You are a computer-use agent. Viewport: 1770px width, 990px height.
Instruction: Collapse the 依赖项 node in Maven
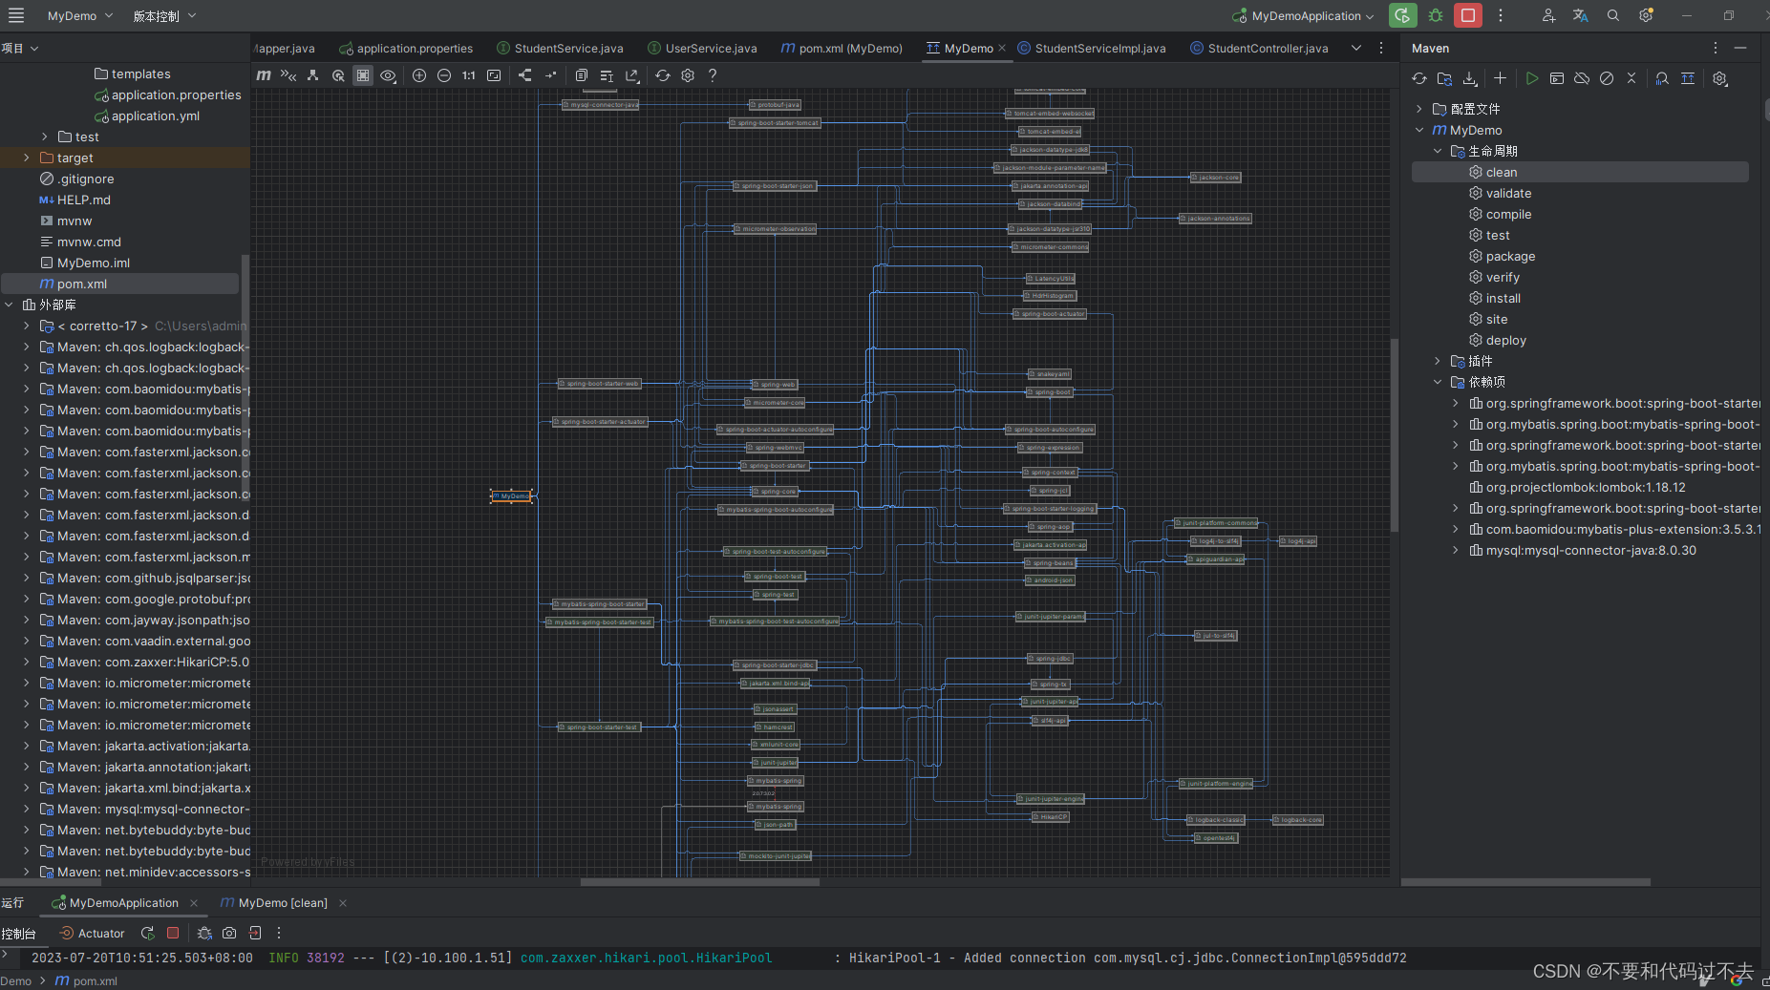(1438, 382)
